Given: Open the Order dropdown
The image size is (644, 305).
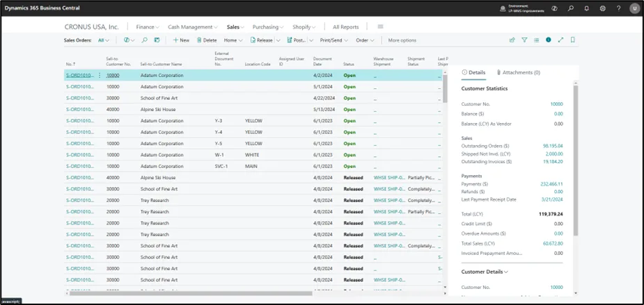Looking at the screenshot, I should pyautogui.click(x=365, y=40).
